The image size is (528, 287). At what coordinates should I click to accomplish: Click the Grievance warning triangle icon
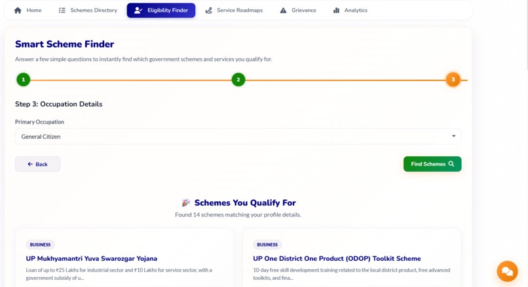click(284, 10)
